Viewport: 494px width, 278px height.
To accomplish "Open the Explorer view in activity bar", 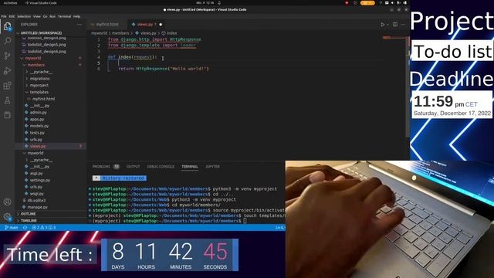I will [8, 26].
